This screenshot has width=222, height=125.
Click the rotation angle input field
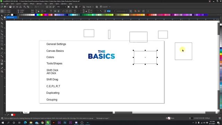click(46, 11)
